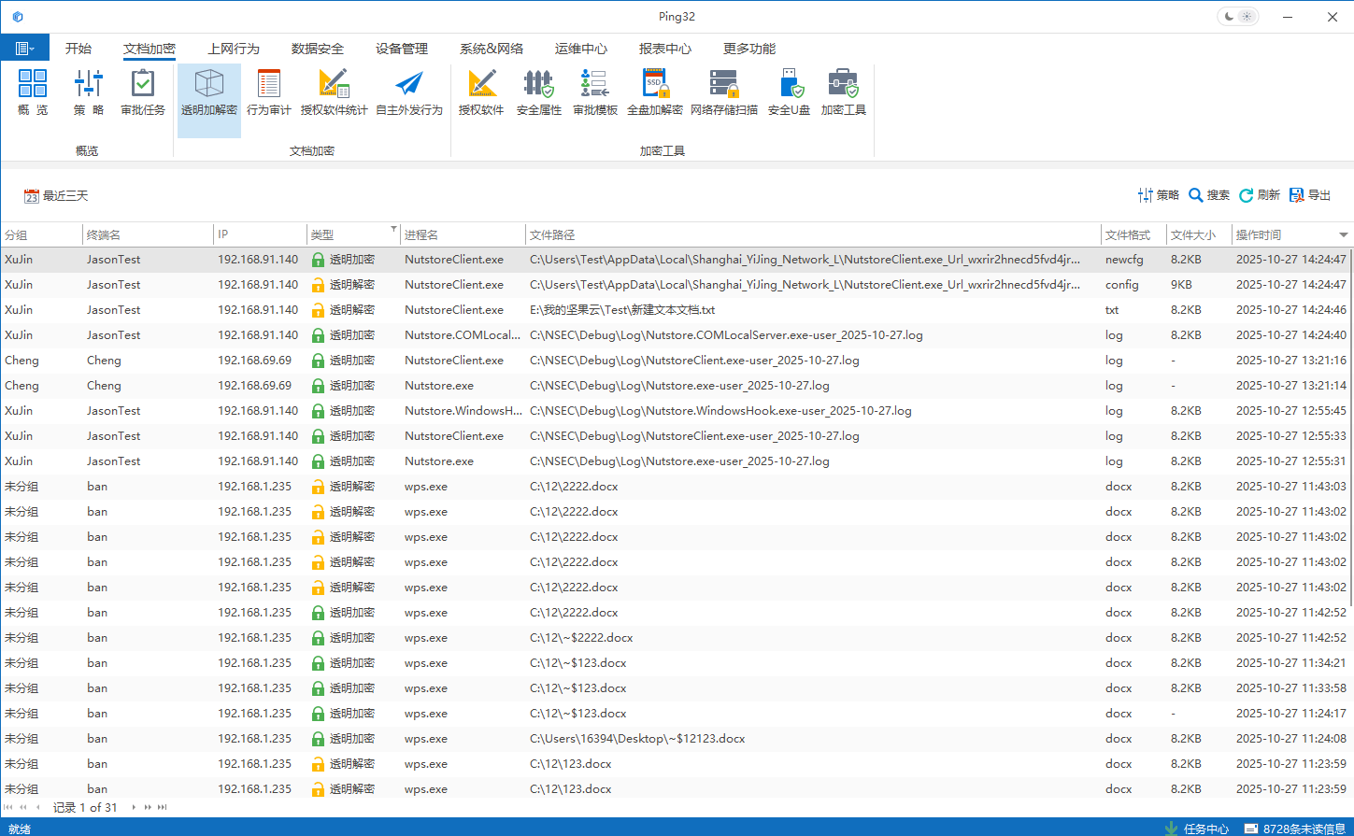Viewport: 1354px width, 836px height.
Task: Open the 最近三天 date range filter
Action: (56, 196)
